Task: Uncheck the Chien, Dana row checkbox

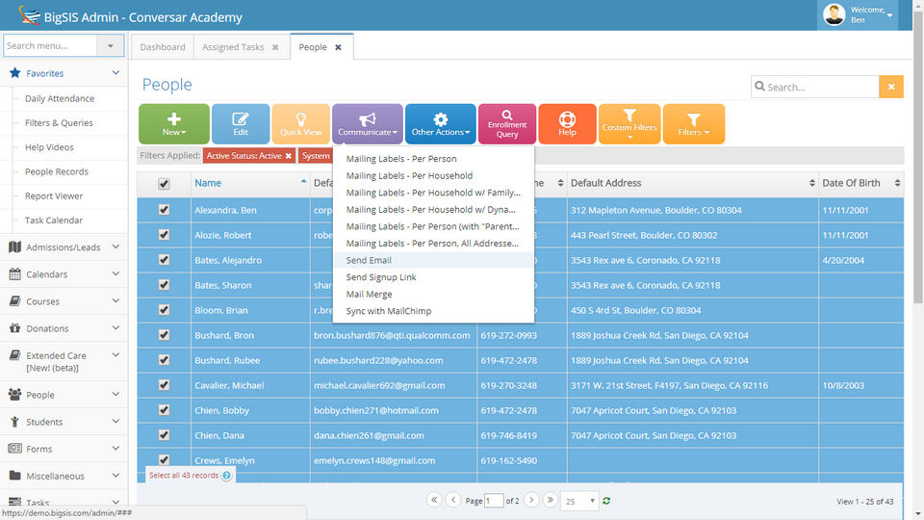Action: pos(164,435)
